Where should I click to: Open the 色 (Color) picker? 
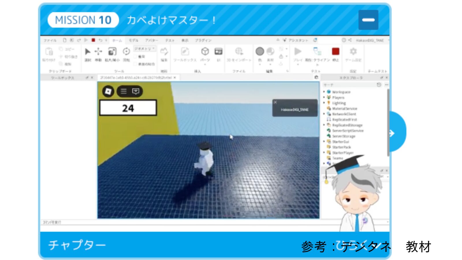pyautogui.click(x=260, y=52)
